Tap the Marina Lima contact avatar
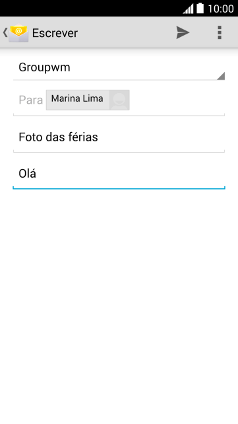238x424 pixels. pyautogui.click(x=119, y=100)
